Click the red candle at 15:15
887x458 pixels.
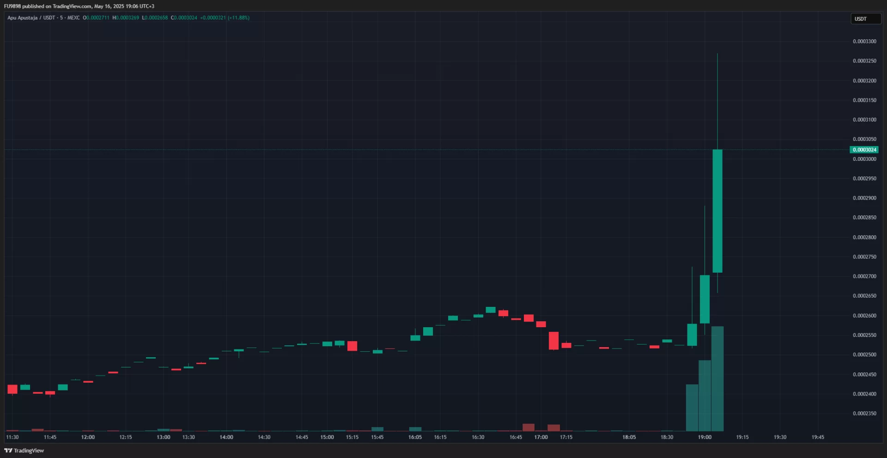point(352,346)
